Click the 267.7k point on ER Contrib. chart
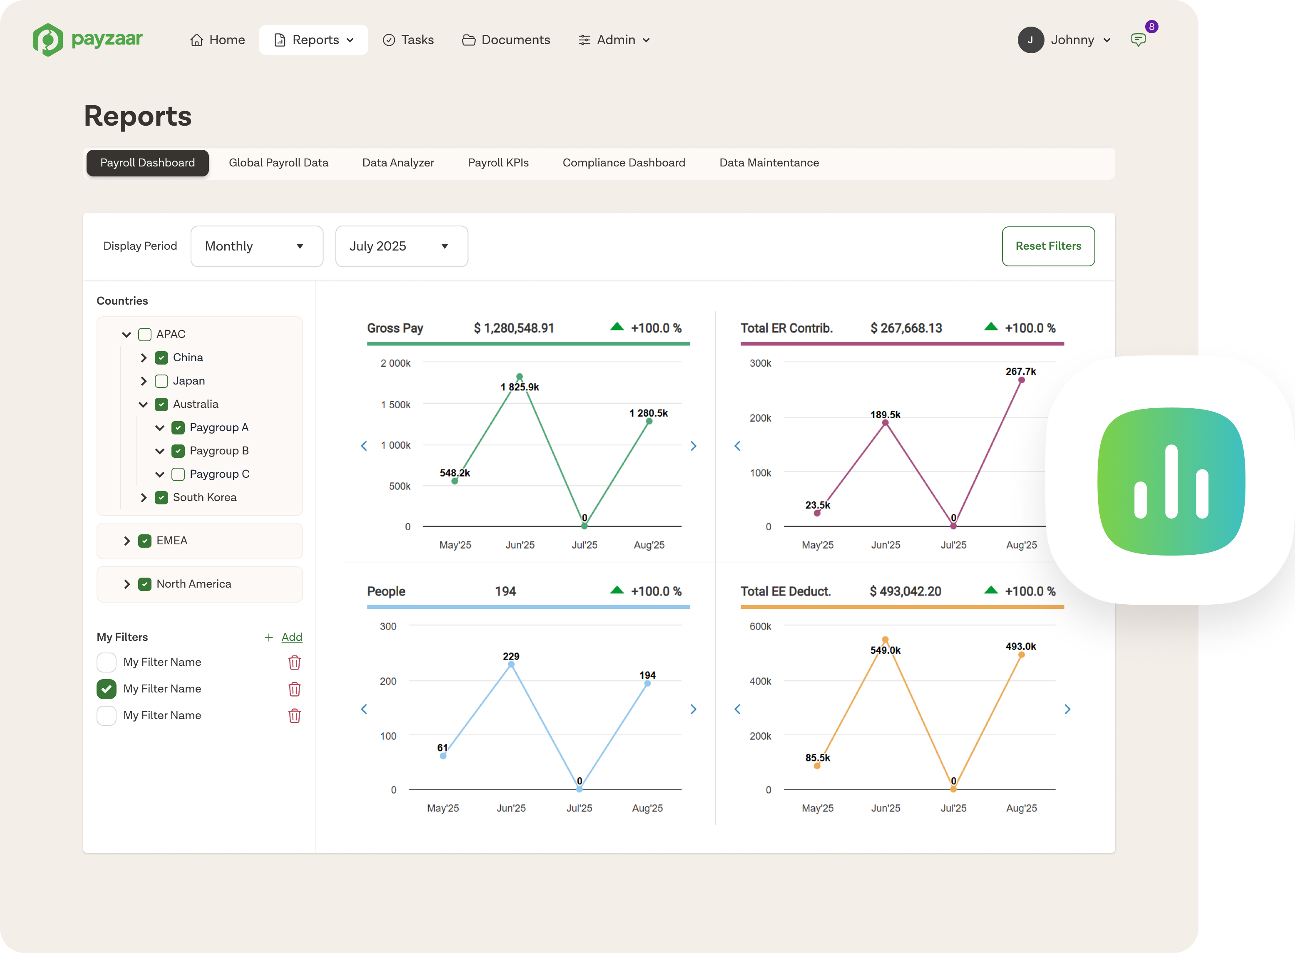The width and height of the screenshot is (1295, 953). pyautogui.click(x=1022, y=380)
